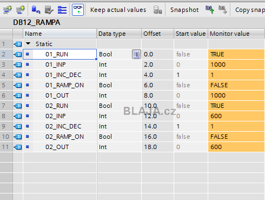Click the Data type column header
Screen dimensions: 265x200
[x=119, y=34]
